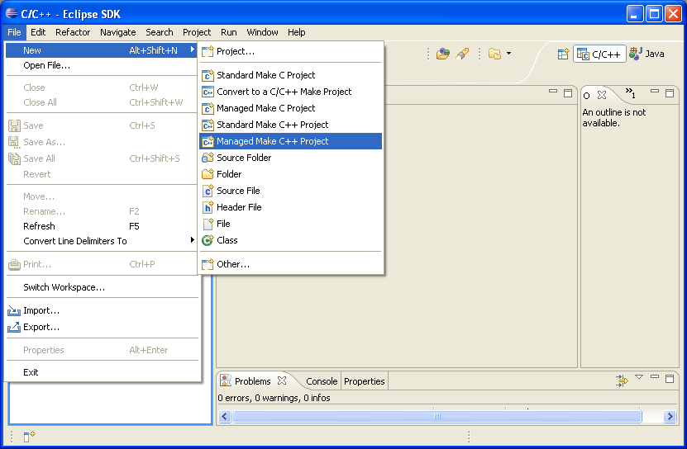Click the Open Type toolbar icon

443,54
